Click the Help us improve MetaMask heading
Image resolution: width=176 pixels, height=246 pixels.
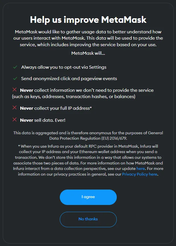88,20
